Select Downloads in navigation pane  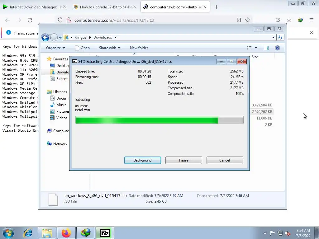(x=60, y=72)
